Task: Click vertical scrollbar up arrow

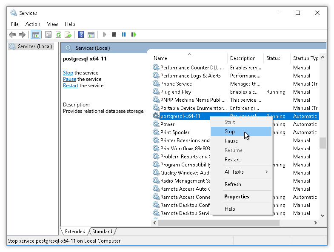Action: (x=323, y=57)
